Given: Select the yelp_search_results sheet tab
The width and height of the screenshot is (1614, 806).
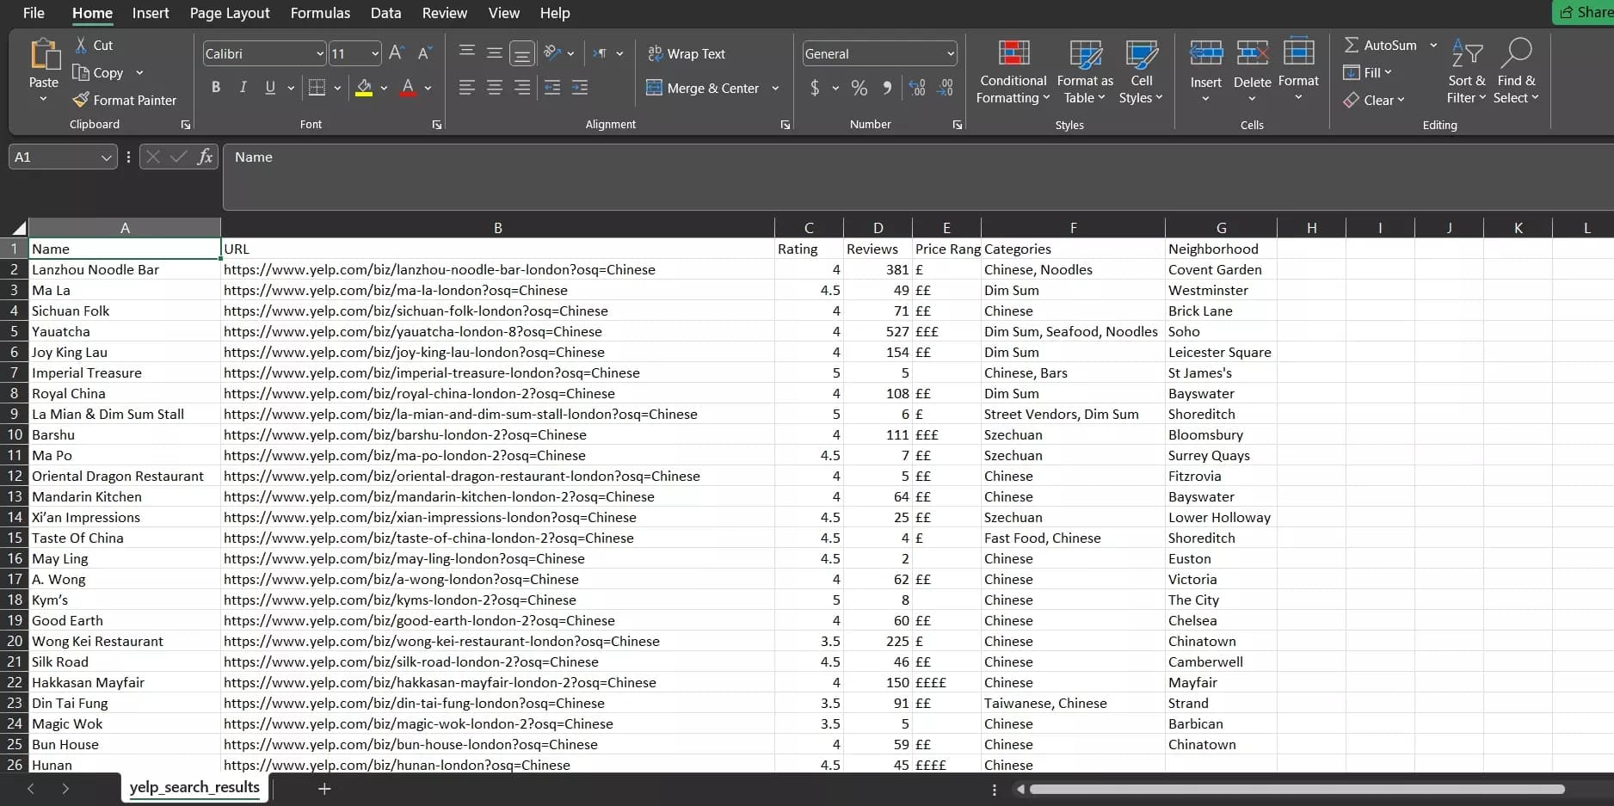Looking at the screenshot, I should tap(194, 787).
